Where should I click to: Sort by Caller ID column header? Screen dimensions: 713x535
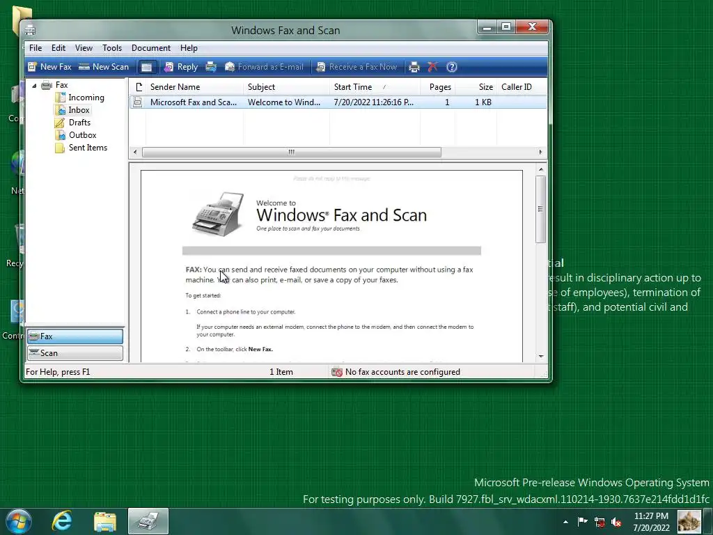[x=522, y=87]
